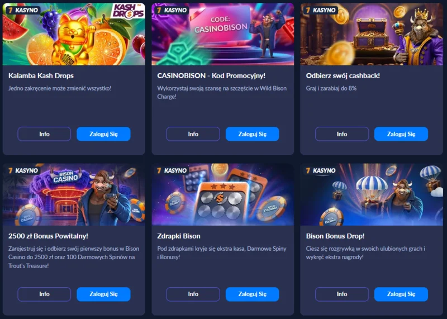Image resolution: width=447 pixels, height=319 pixels.
Task: Open the CODE: CASINOBISON banner image
Action: [222, 34]
